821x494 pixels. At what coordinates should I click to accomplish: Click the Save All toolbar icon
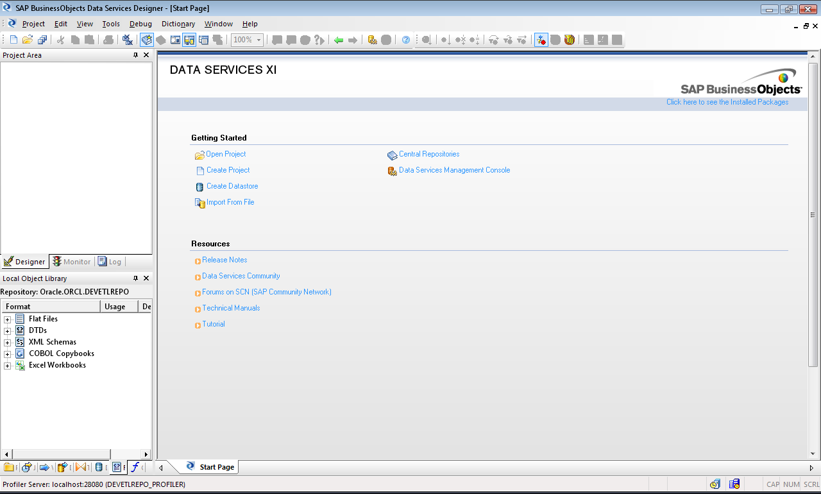[42, 40]
